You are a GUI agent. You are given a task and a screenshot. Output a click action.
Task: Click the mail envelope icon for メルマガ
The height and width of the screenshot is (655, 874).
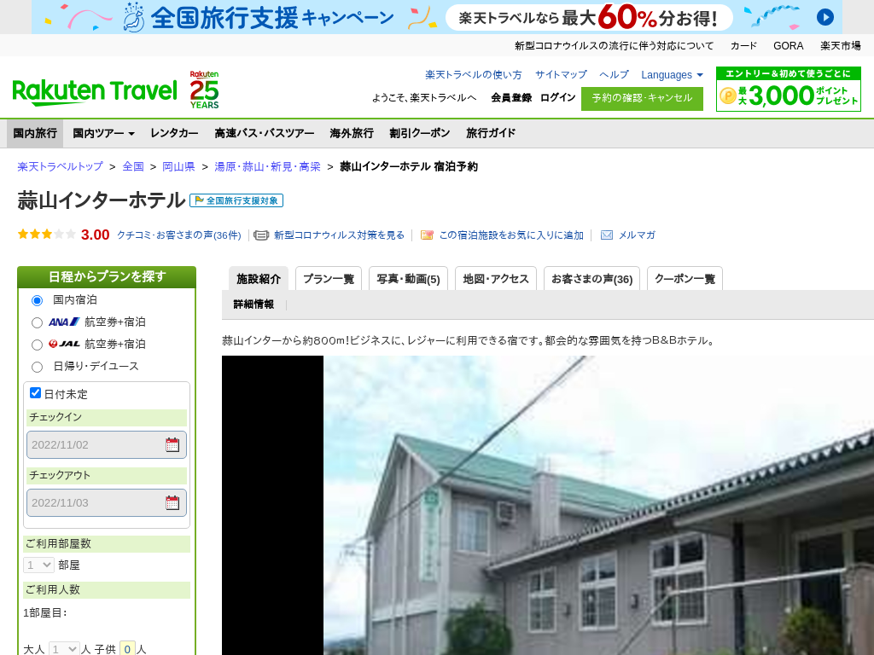[x=607, y=235]
